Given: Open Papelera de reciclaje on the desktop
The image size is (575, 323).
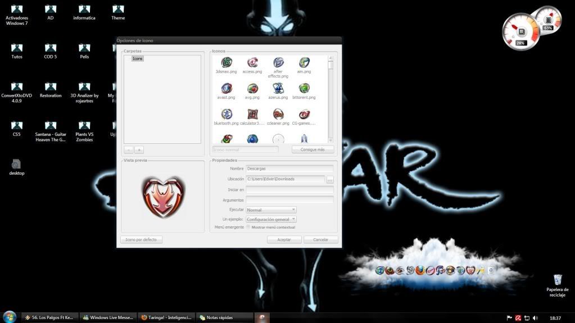Looking at the screenshot, I should 558,285.
